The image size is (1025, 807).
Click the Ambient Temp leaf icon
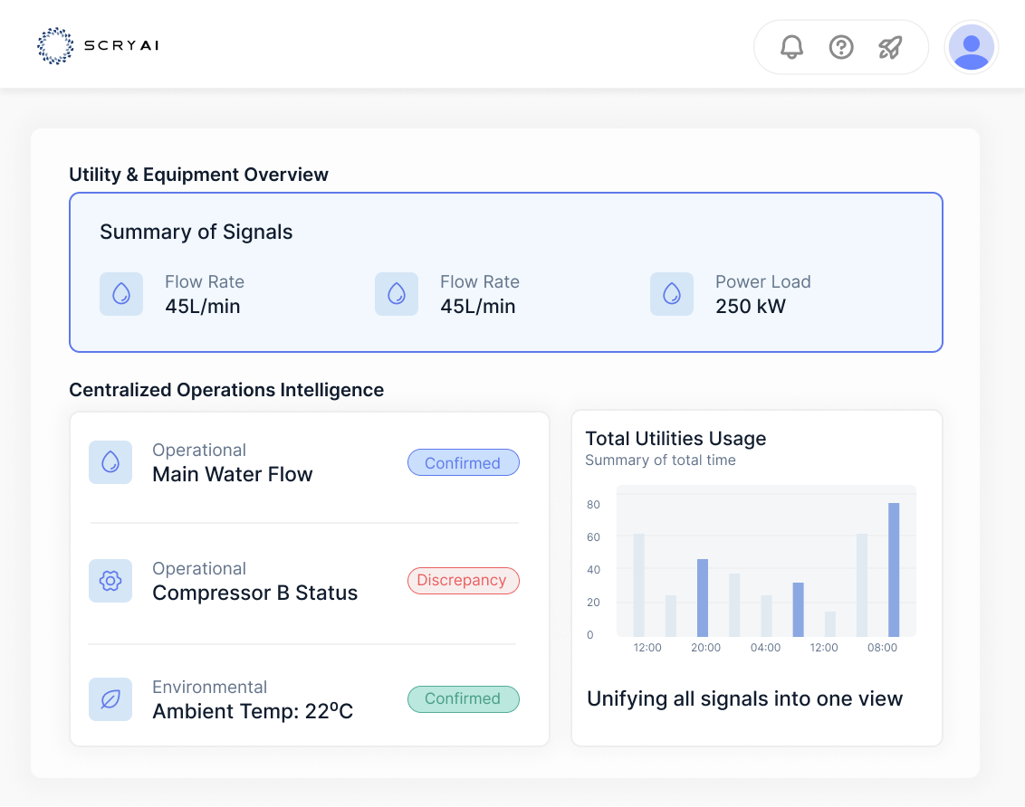pyautogui.click(x=110, y=699)
